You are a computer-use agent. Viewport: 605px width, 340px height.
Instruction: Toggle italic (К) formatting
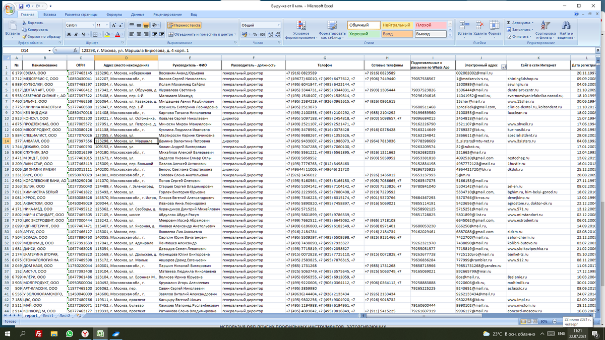76,34
